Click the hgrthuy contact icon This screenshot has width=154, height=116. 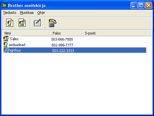6,50
